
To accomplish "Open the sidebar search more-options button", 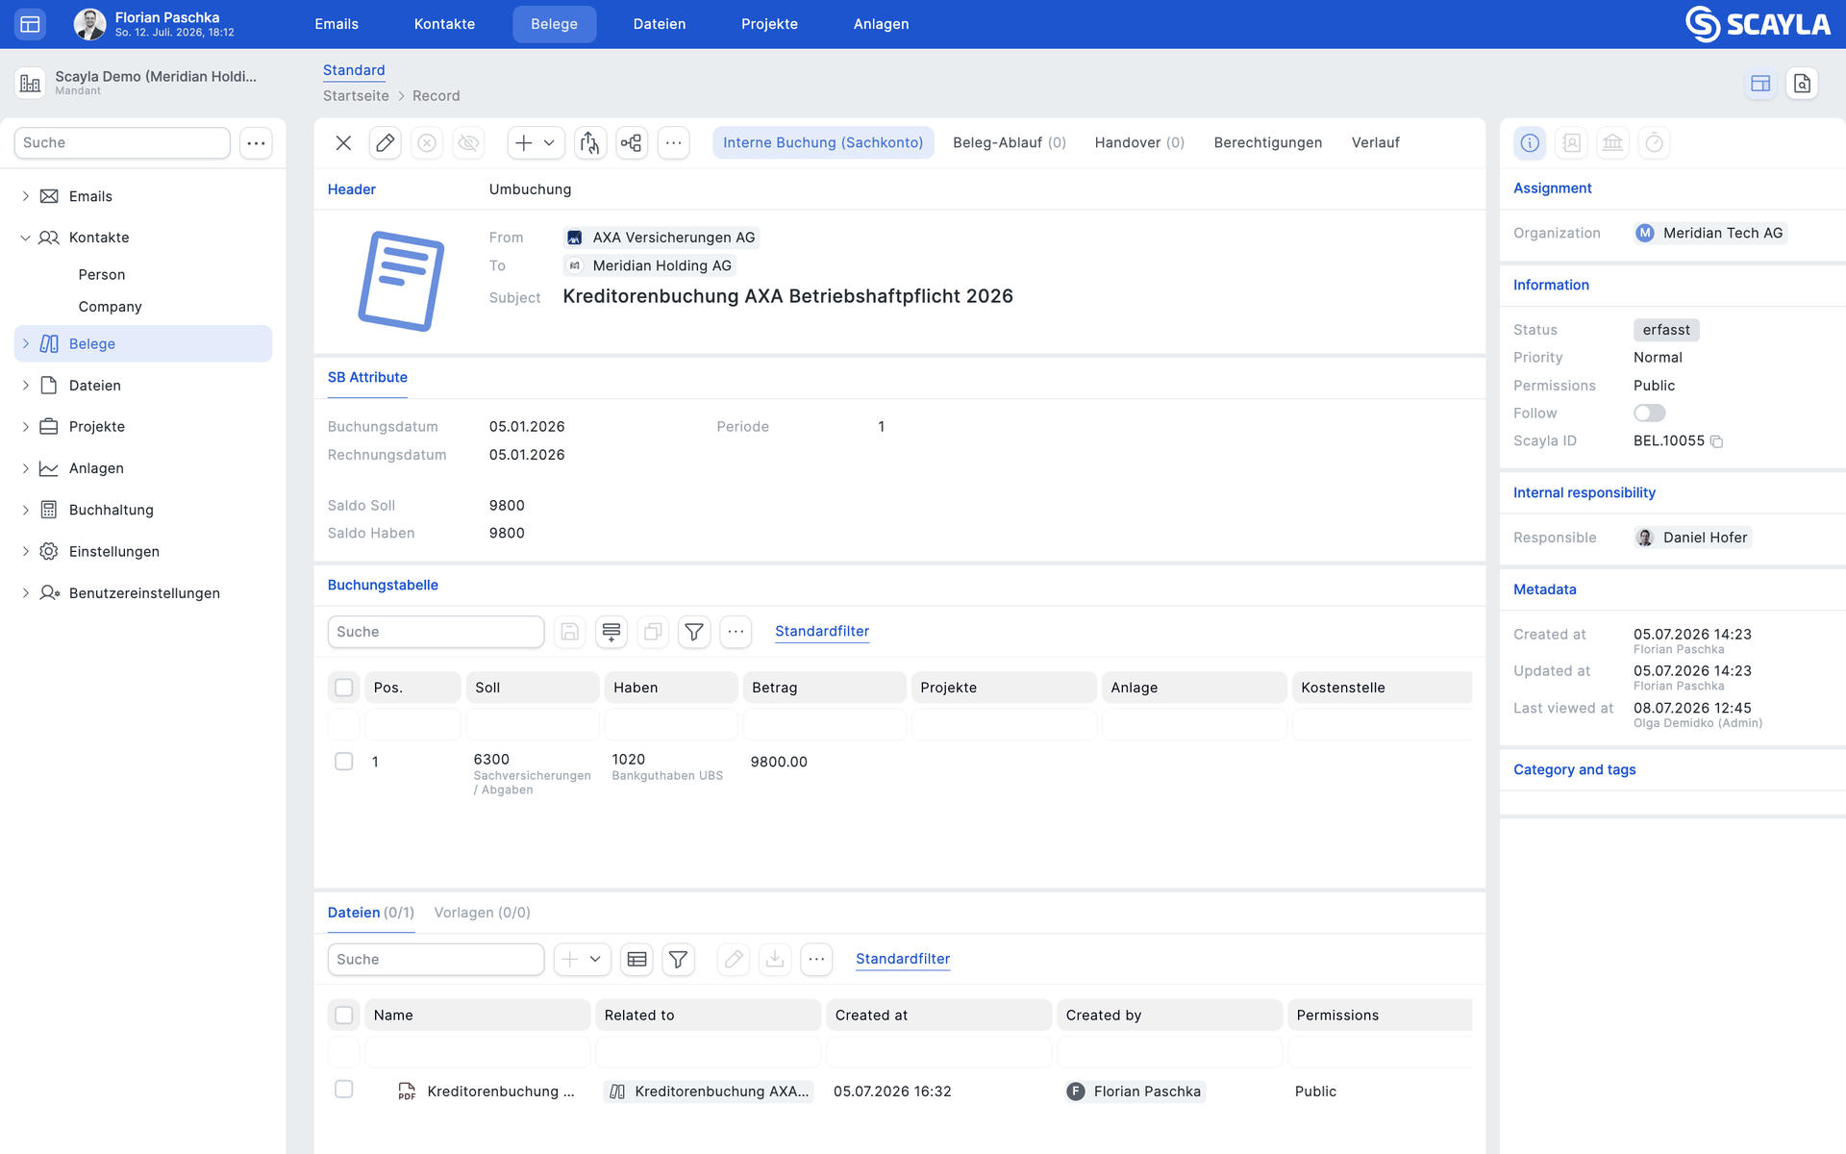I will pos(256,143).
